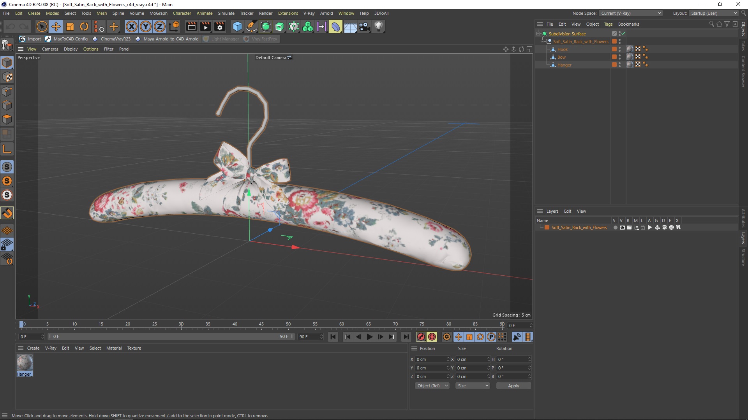Viewport: 748px width, 420px height.
Task: Click the Bow layer color swatch
Action: (614, 57)
